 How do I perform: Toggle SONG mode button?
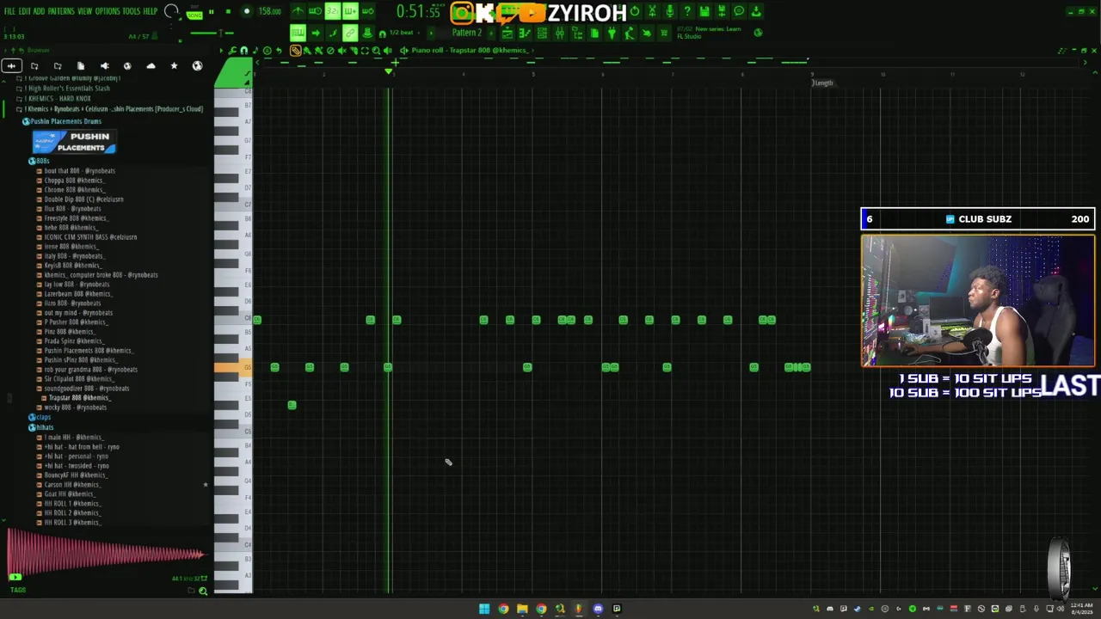194,15
